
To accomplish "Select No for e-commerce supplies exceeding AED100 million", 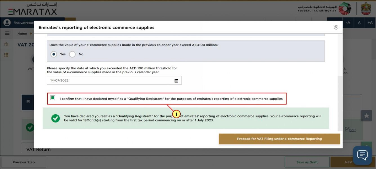I will (x=73, y=54).
